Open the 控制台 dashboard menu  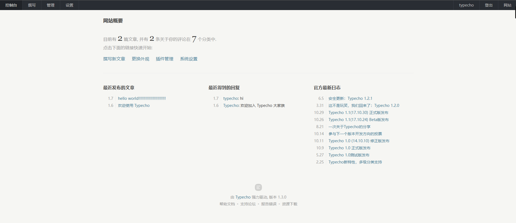[11, 5]
